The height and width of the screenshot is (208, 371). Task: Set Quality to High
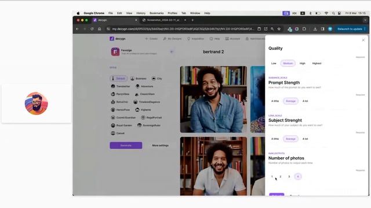point(303,63)
